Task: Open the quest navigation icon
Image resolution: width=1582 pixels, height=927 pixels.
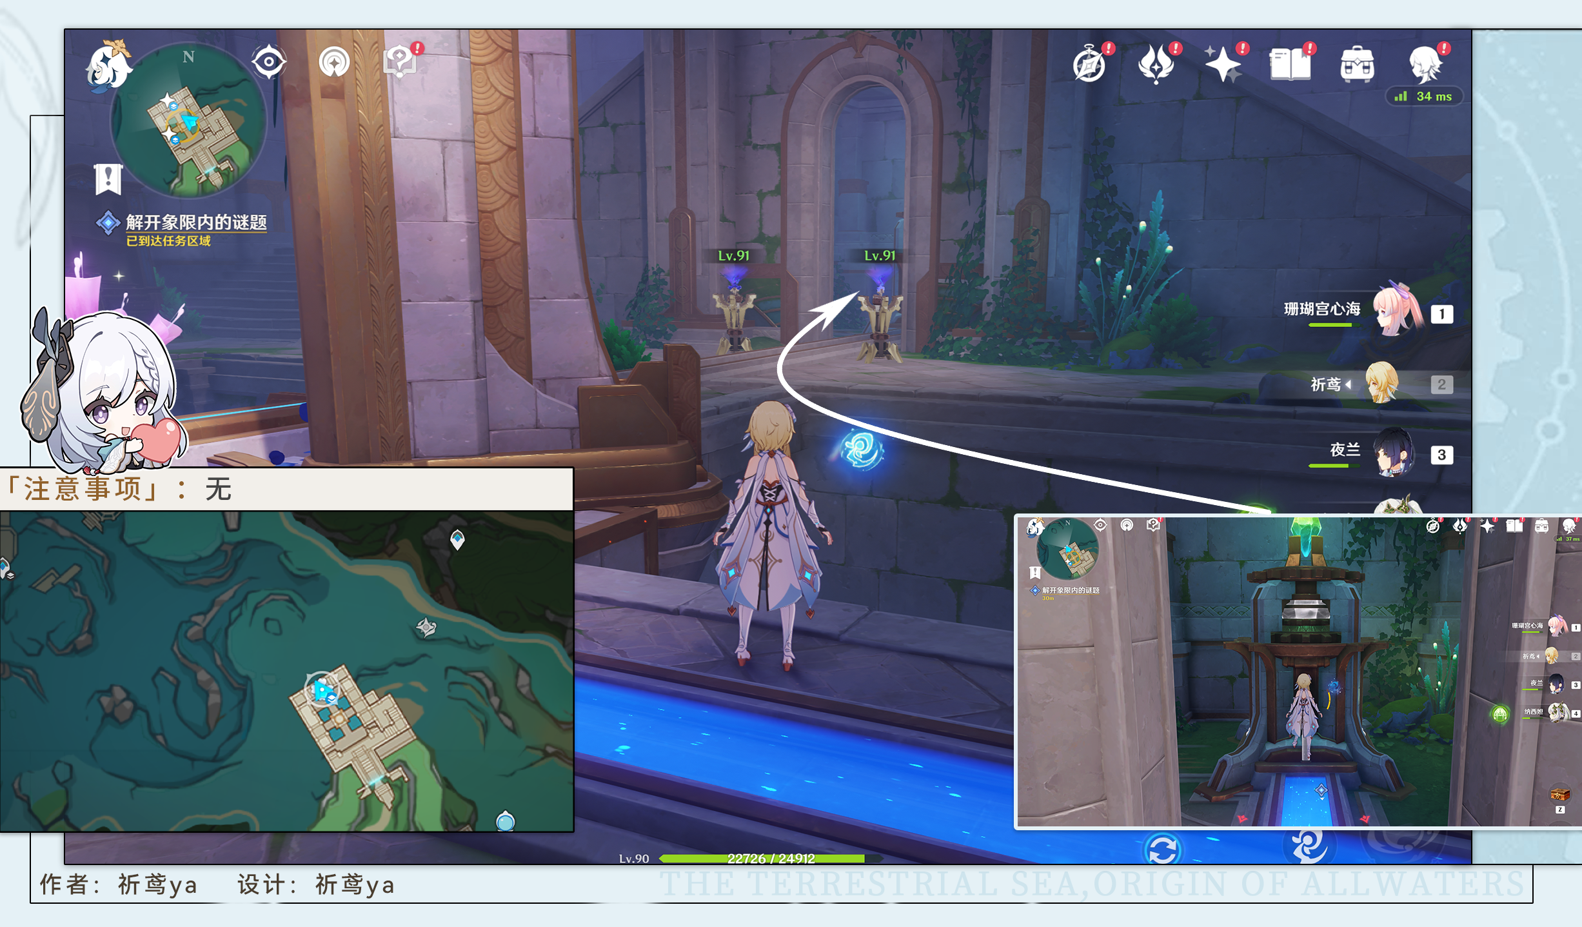Action: (334, 63)
